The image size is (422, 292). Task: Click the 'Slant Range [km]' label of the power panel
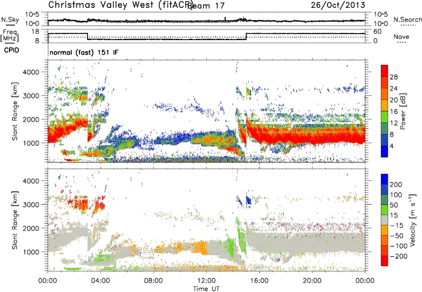click(x=15, y=111)
